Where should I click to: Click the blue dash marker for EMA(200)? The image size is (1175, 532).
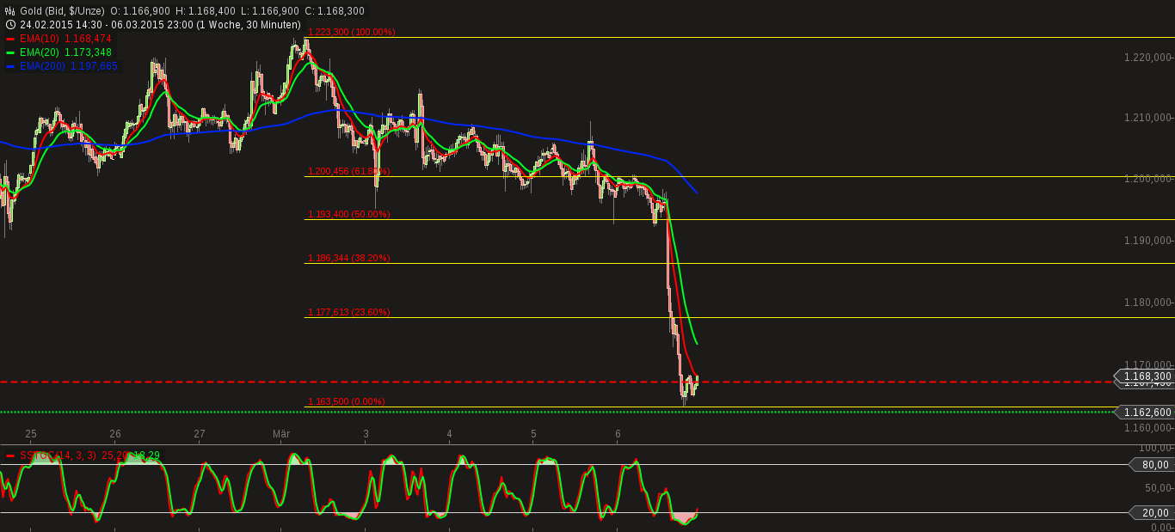[10, 66]
